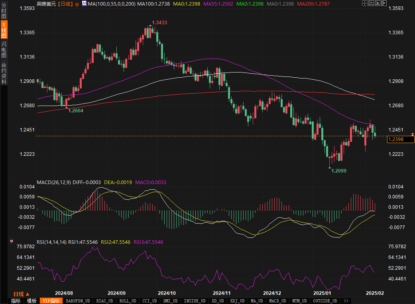Click the third chart layout icon at top right

(x=378, y=4)
